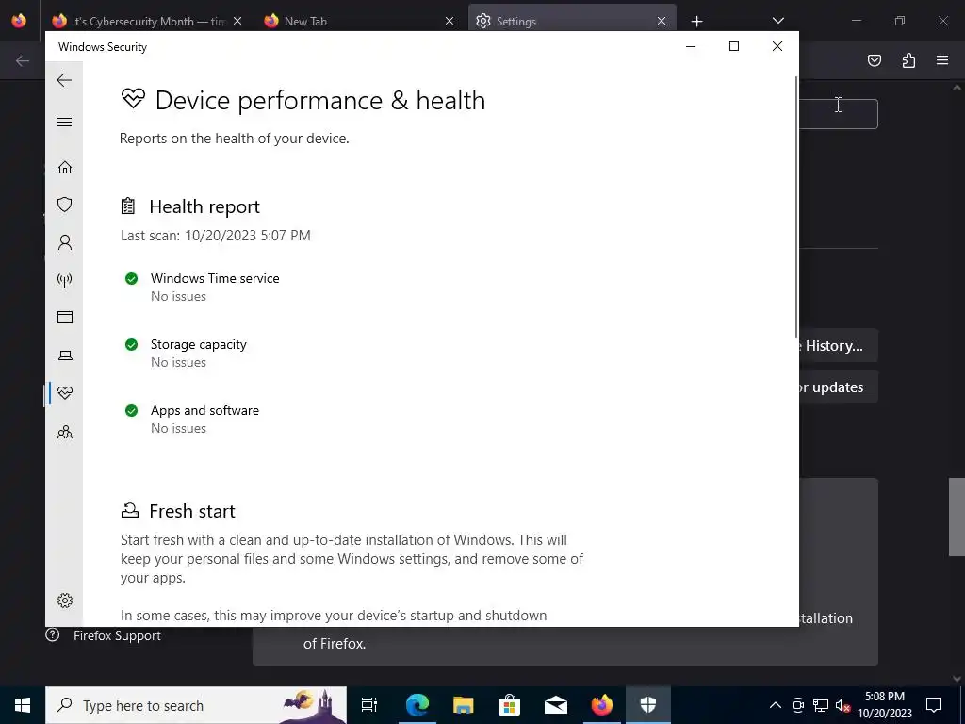Open a new Firefox tab with plus

[696, 22]
